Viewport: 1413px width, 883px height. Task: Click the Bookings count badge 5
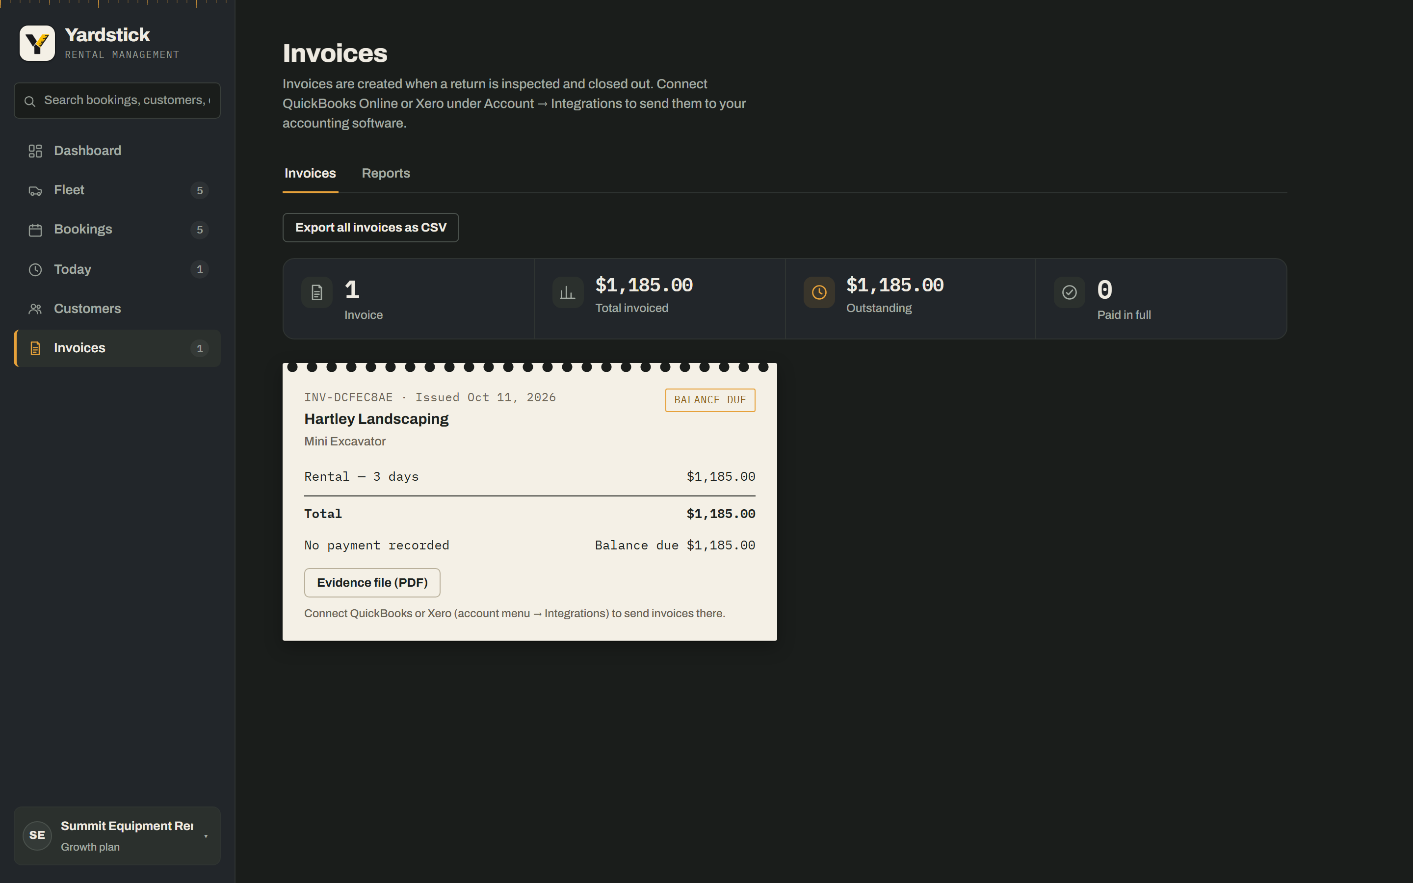200,230
